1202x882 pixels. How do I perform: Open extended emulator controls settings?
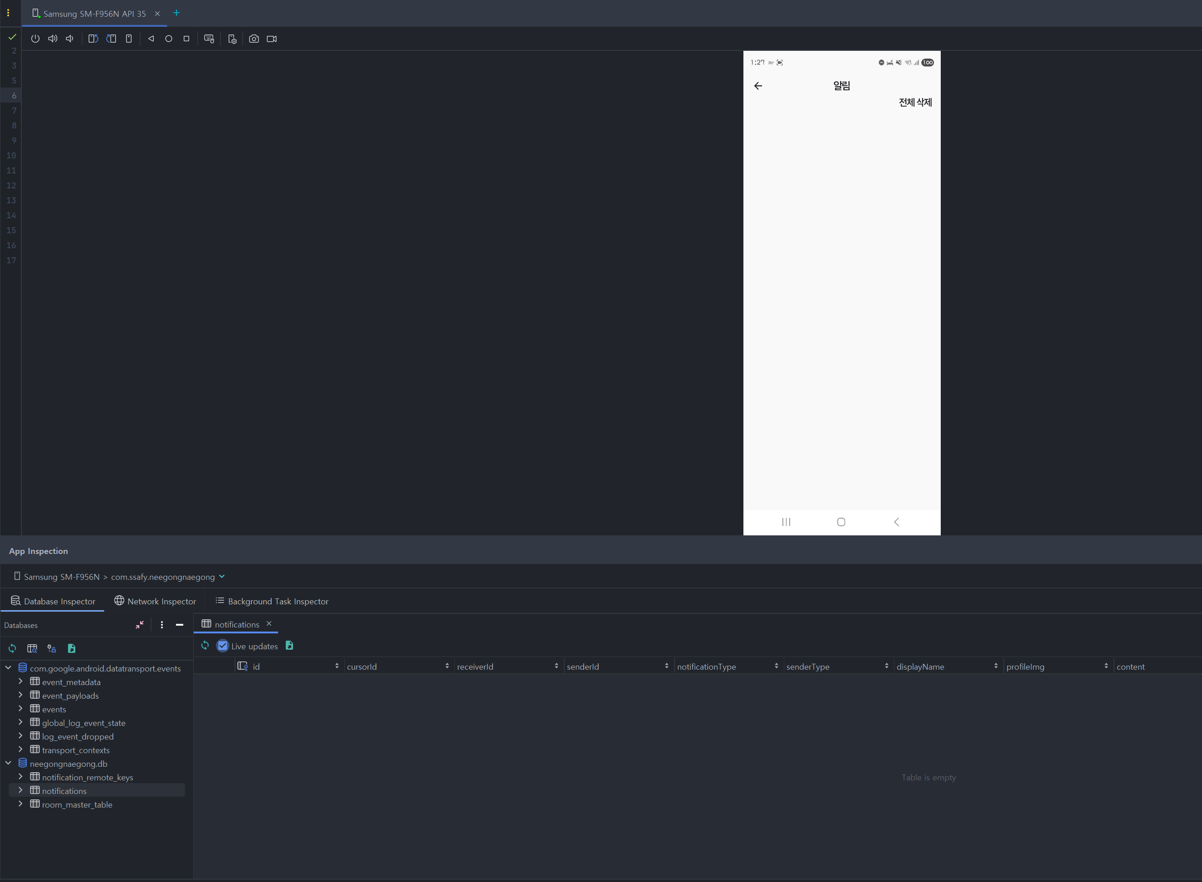(232, 39)
